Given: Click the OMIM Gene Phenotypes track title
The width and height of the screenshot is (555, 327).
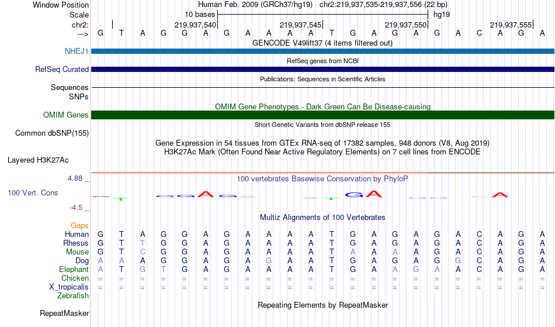Looking at the screenshot, I should [323, 106].
